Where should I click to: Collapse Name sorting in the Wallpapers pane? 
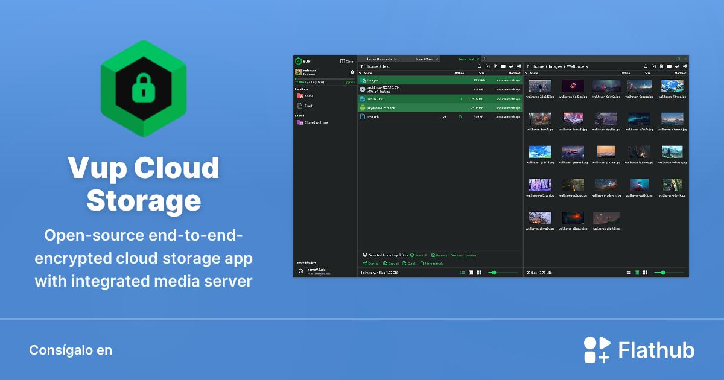(x=526, y=72)
